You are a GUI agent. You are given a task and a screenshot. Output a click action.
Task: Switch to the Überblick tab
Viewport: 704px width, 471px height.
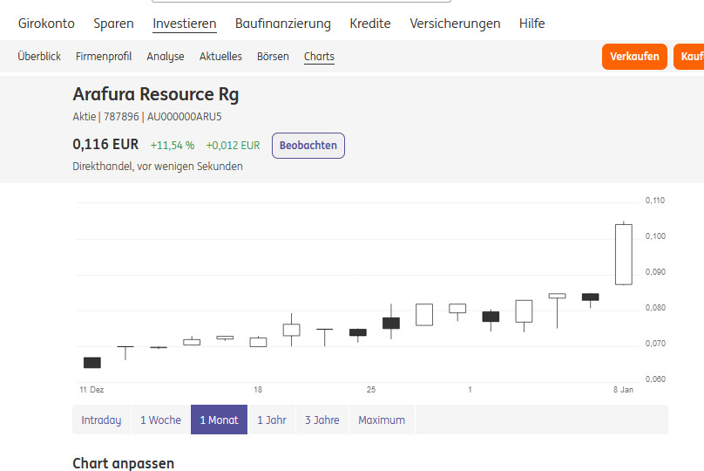(x=39, y=57)
